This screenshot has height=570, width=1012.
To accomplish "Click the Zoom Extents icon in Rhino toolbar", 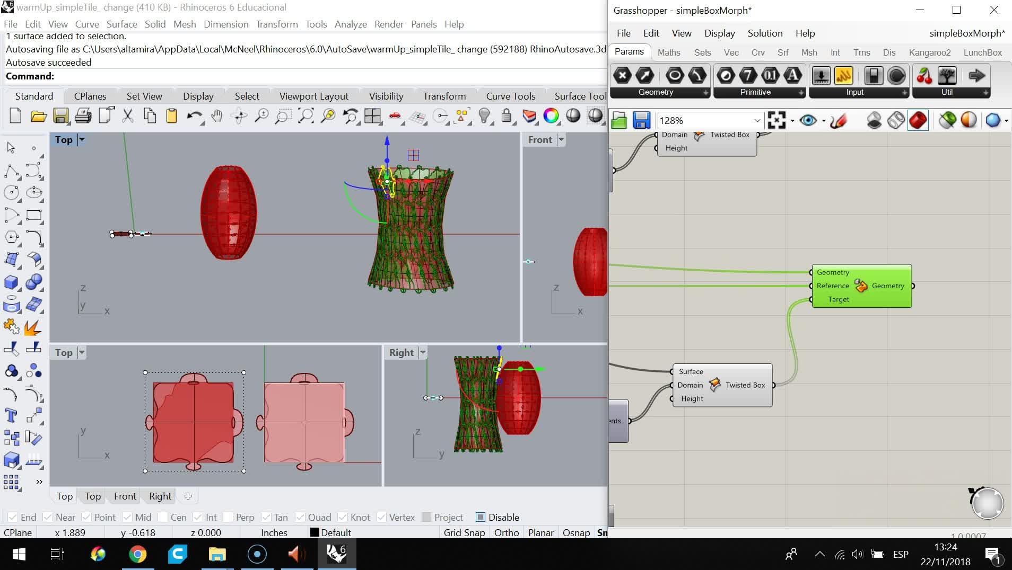I will [306, 116].
